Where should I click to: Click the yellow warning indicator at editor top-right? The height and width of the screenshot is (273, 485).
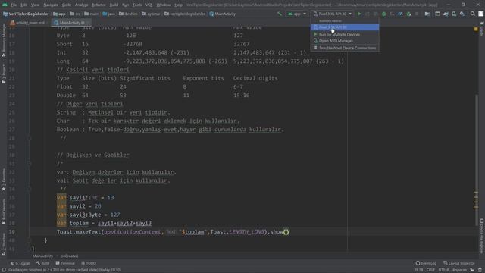[x=476, y=29]
